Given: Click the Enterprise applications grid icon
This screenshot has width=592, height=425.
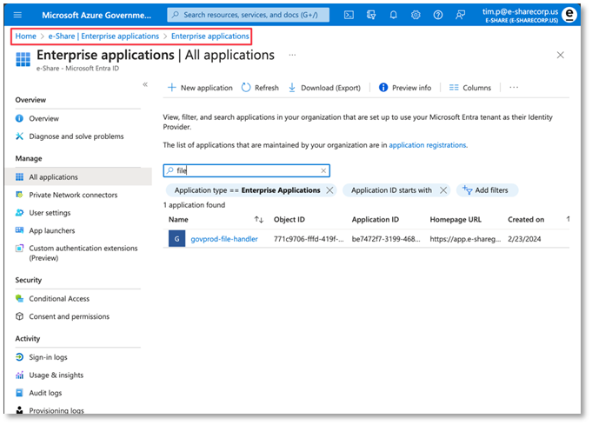Looking at the screenshot, I should coord(23,59).
